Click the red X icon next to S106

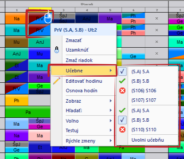click(122, 91)
